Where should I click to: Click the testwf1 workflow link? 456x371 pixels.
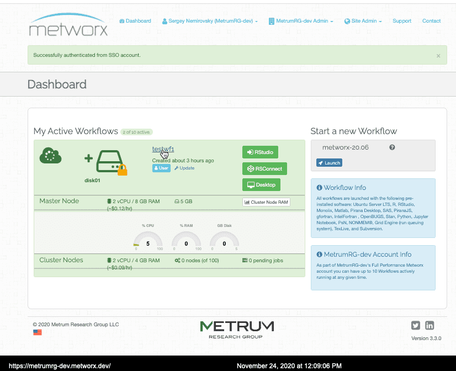pyautogui.click(x=162, y=150)
